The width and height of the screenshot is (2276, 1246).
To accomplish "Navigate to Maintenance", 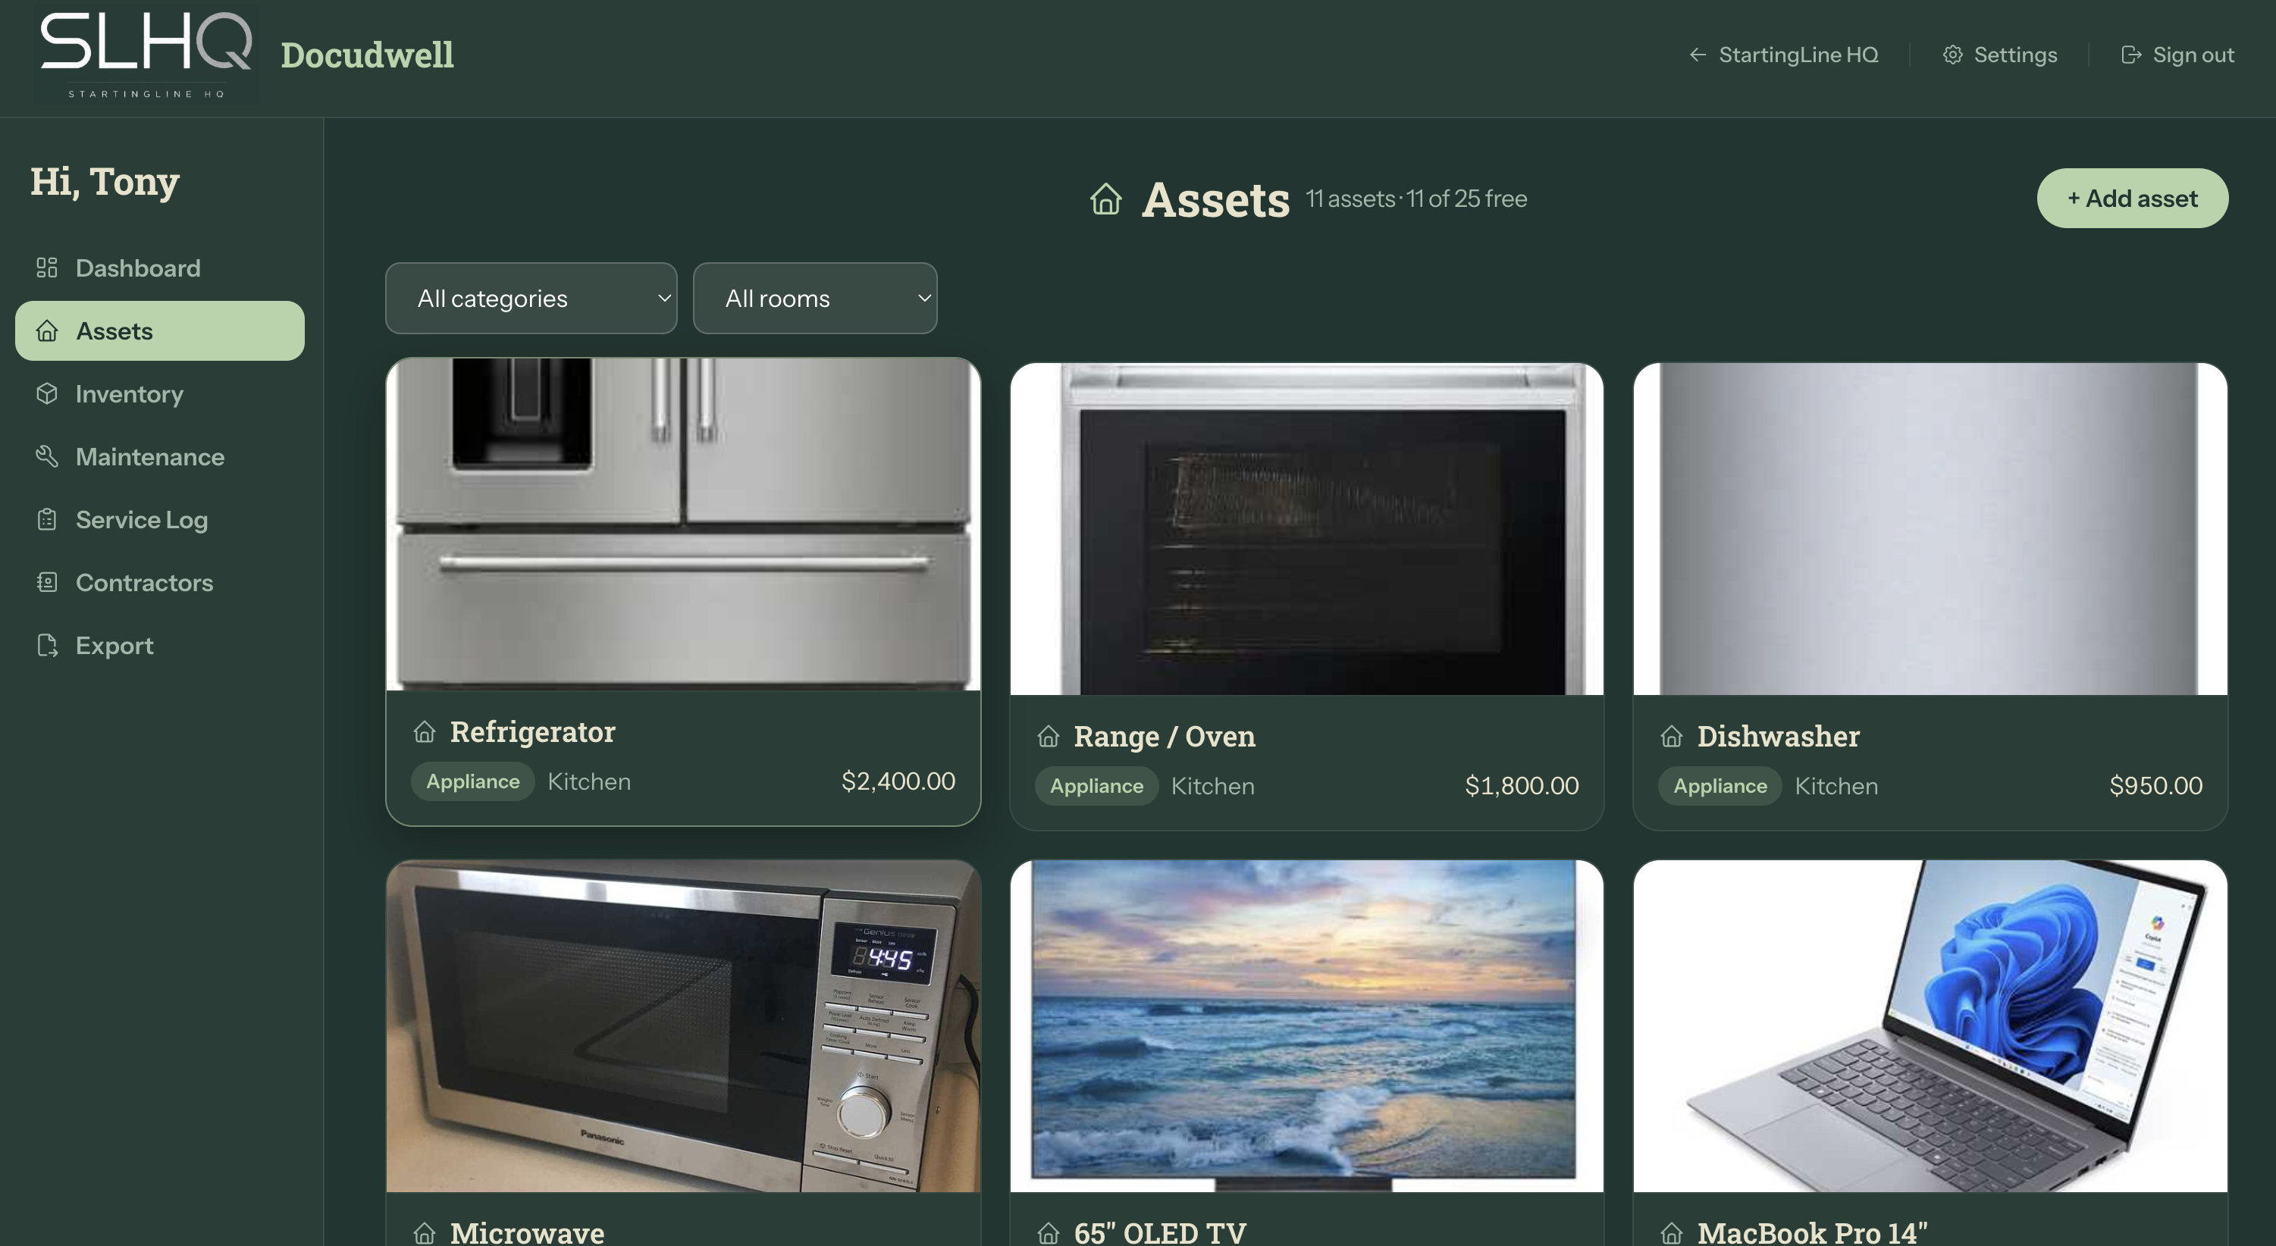I will [x=160, y=456].
